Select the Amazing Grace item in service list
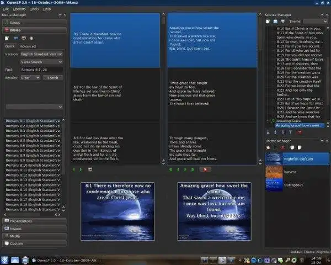331x265 pixels. [x=289, y=120]
